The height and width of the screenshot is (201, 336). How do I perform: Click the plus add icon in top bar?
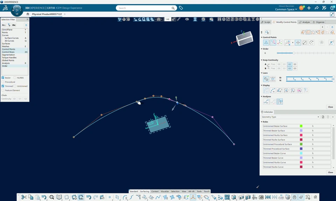click(x=309, y=8)
